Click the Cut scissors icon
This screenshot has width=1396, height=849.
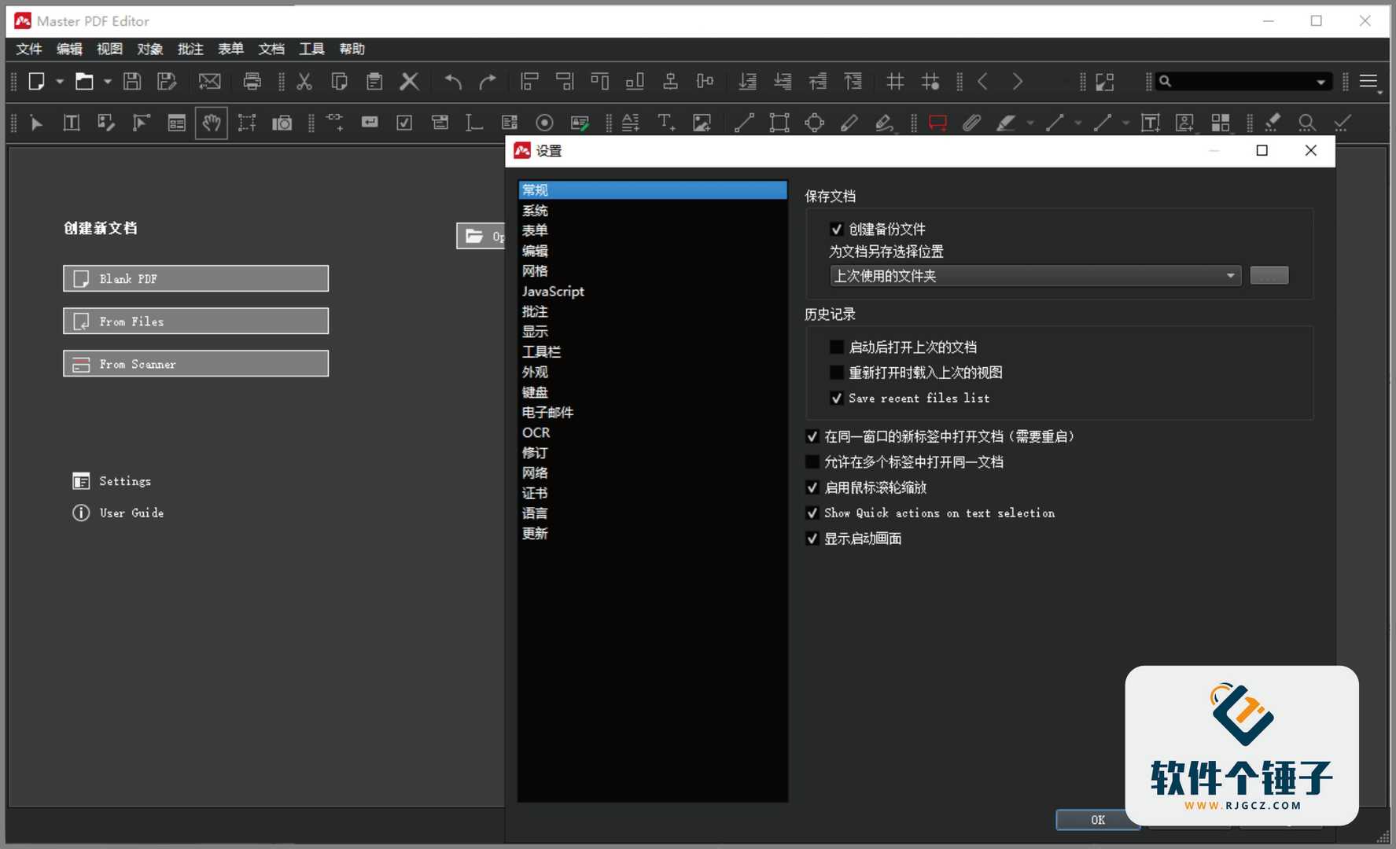tap(304, 81)
